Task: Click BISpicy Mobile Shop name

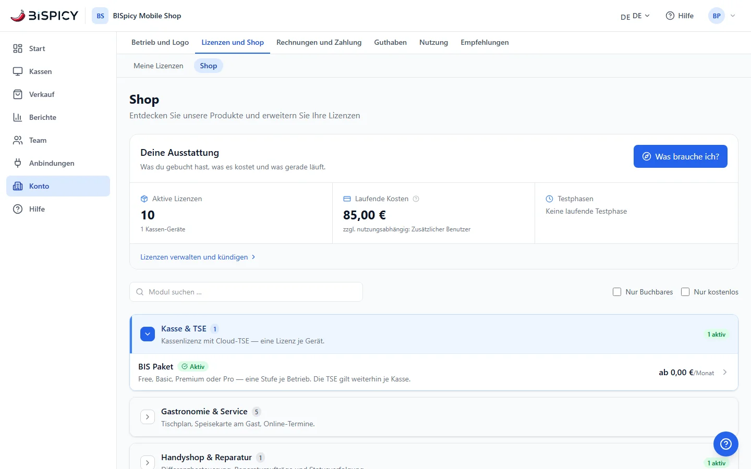Action: point(147,16)
